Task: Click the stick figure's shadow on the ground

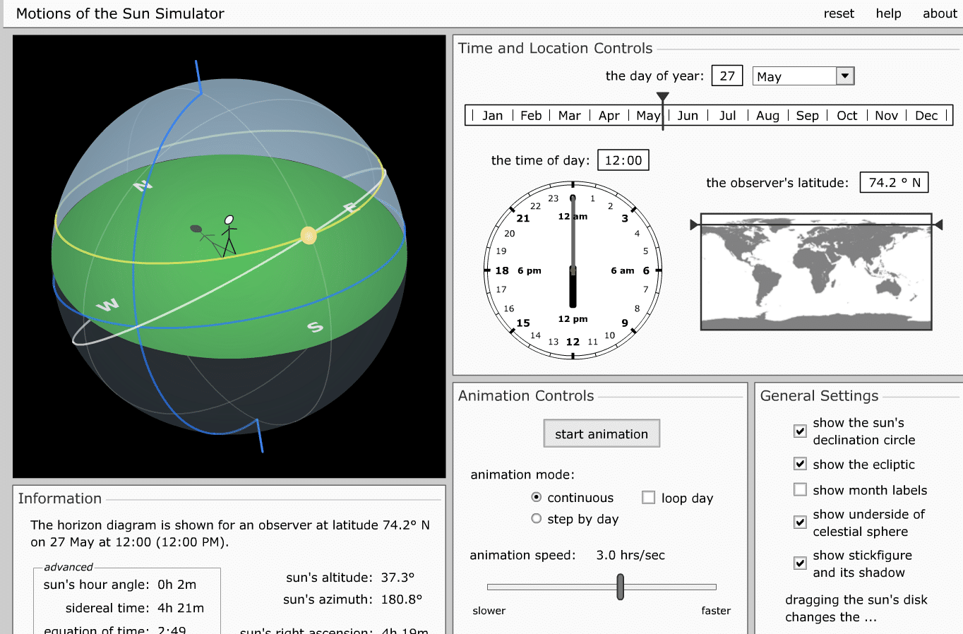Action: pyautogui.click(x=201, y=232)
